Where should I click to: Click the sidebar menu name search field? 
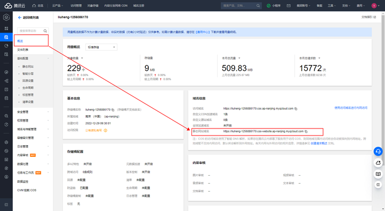click(x=33, y=31)
